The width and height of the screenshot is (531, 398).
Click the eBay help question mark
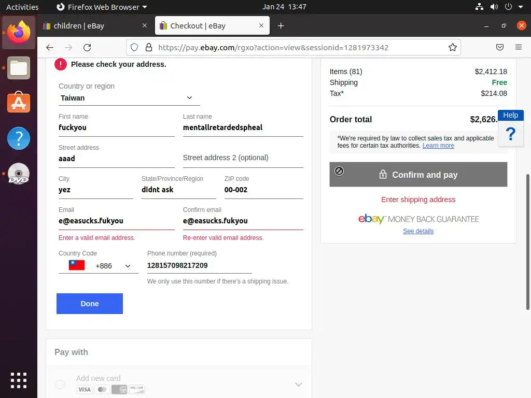pos(511,134)
